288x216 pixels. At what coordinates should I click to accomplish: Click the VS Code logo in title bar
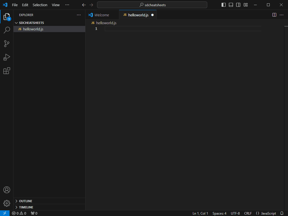[5, 5]
